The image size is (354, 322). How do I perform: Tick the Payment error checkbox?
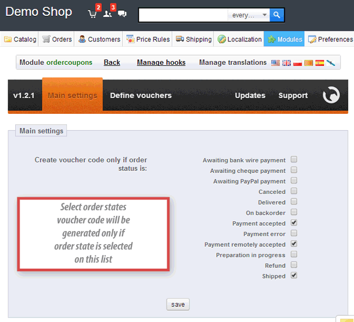point(294,233)
